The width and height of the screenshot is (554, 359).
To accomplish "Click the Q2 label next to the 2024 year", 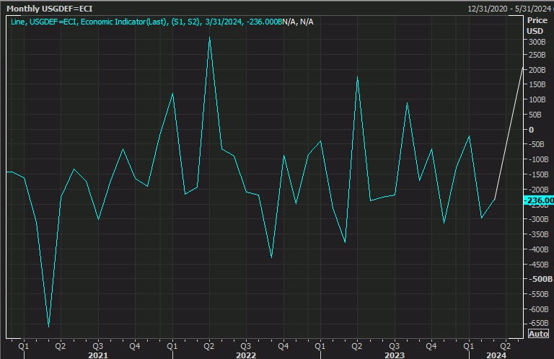I will [x=505, y=346].
